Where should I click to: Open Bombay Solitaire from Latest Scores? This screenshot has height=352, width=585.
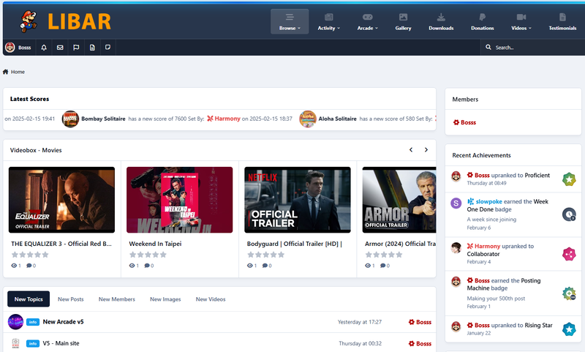(x=103, y=119)
